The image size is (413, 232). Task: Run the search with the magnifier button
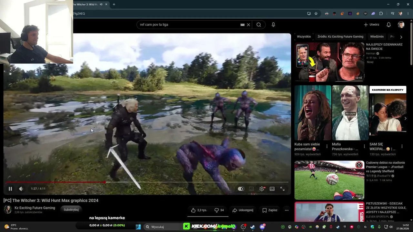click(259, 24)
